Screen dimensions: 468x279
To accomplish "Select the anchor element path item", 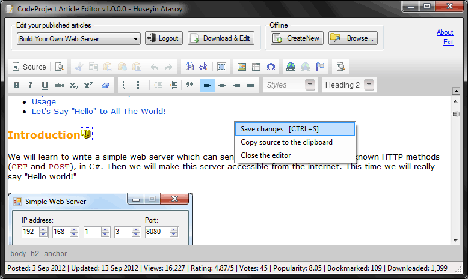I will tap(55, 254).
